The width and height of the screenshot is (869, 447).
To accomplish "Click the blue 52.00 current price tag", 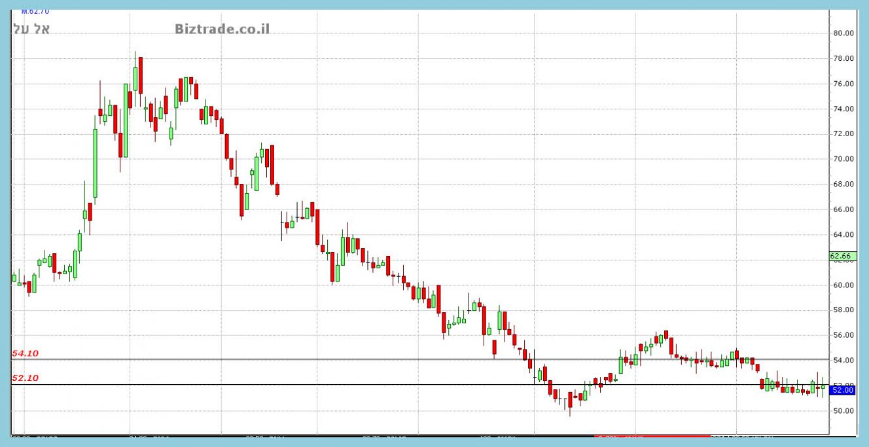I will click(x=842, y=390).
